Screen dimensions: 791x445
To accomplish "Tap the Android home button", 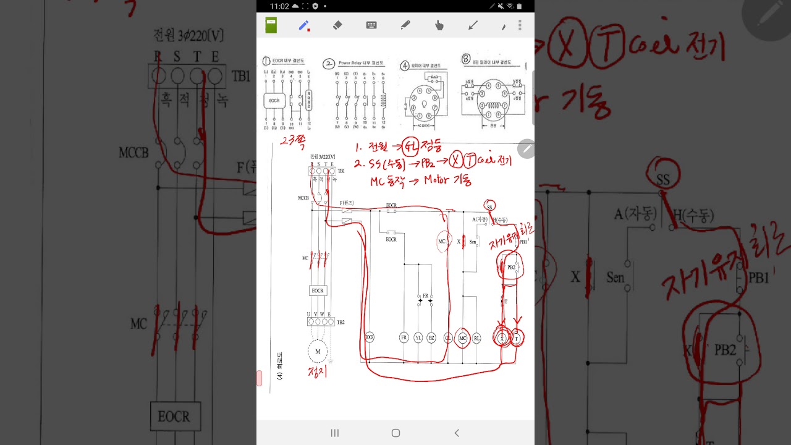I will pos(395,433).
